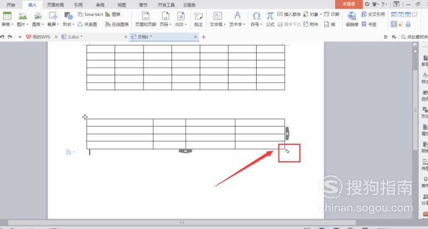This screenshot has height=229, width=428.
Task: Insert a 公式 formula with the pi icon
Action: 270,19
